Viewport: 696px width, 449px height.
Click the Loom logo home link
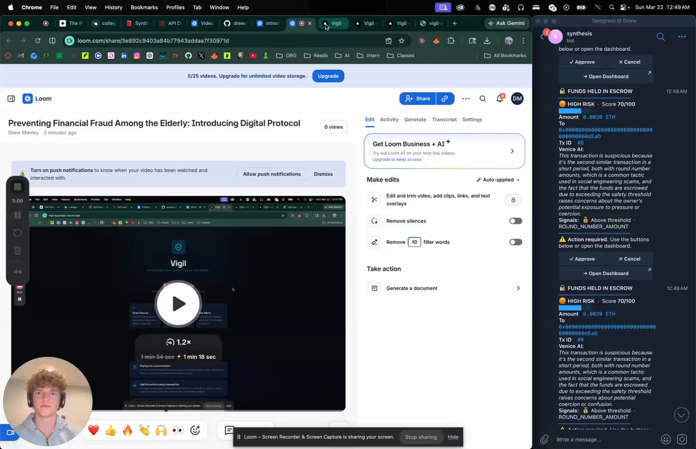[37, 99]
